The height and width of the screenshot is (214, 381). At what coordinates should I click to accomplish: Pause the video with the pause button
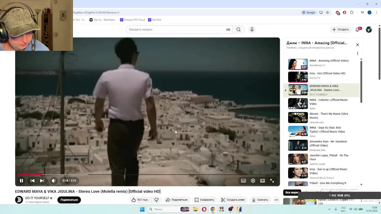21,180
